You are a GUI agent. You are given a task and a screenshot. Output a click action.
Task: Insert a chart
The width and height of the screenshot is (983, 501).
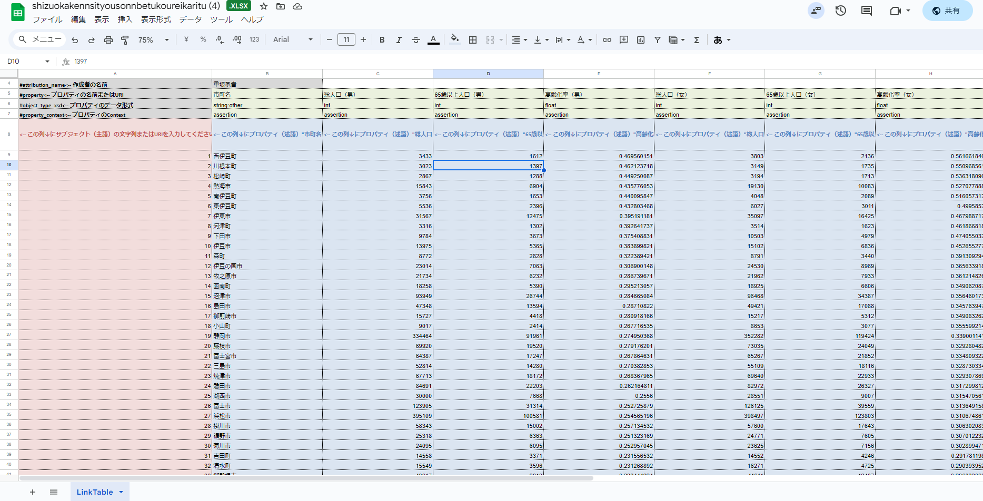click(x=641, y=40)
